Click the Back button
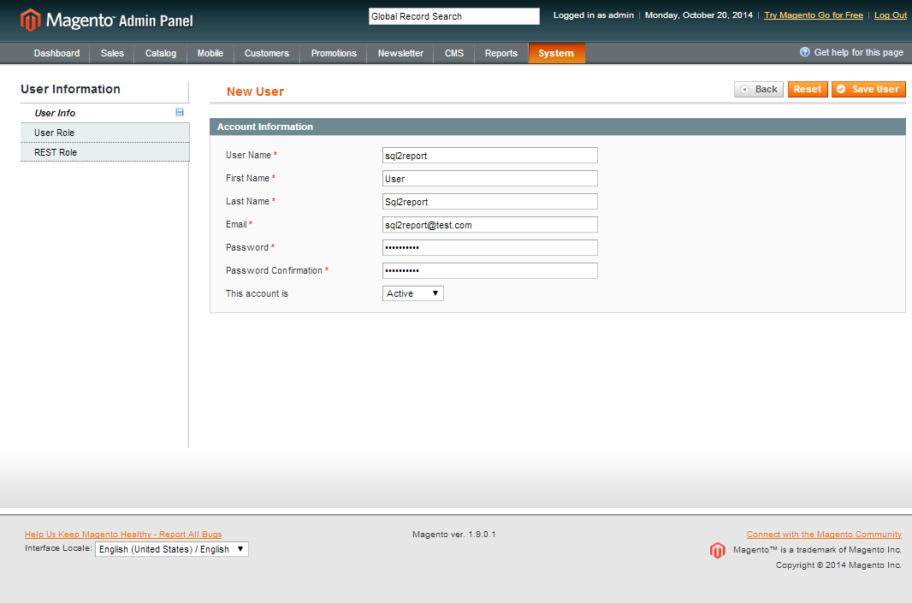The height and width of the screenshot is (603, 912). point(759,89)
